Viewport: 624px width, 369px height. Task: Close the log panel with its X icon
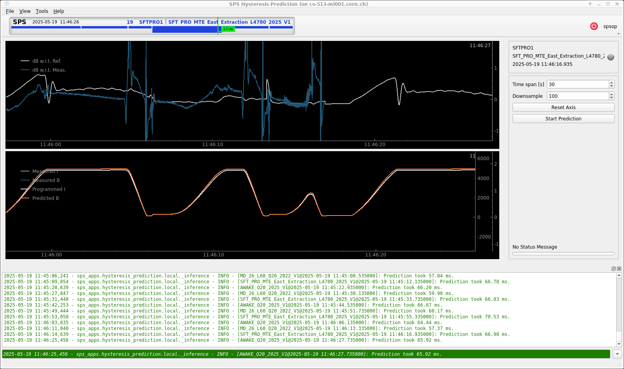pos(619,268)
